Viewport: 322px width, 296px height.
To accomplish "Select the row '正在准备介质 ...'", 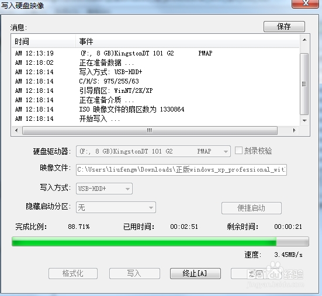I will (155, 100).
